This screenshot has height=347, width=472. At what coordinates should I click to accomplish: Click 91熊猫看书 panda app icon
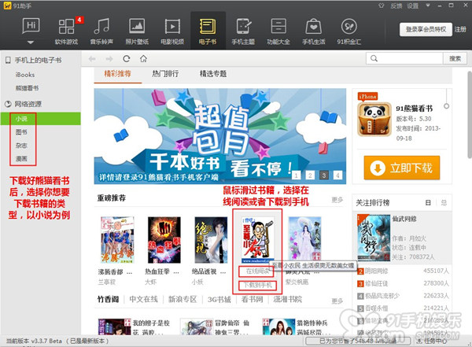tap(374, 120)
